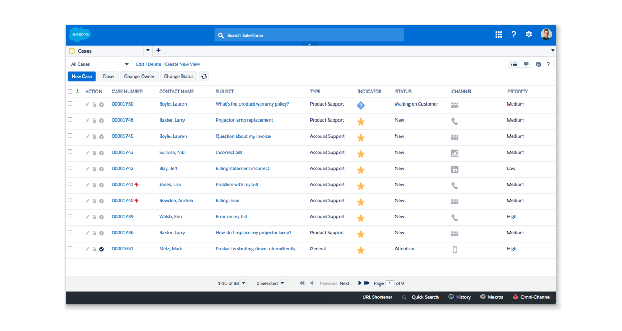Go to next page arrow icon
Image resolution: width=622 pixels, height=331 pixels.
tap(360, 283)
